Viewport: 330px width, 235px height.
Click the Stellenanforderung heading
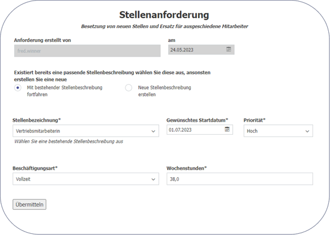[x=164, y=14]
